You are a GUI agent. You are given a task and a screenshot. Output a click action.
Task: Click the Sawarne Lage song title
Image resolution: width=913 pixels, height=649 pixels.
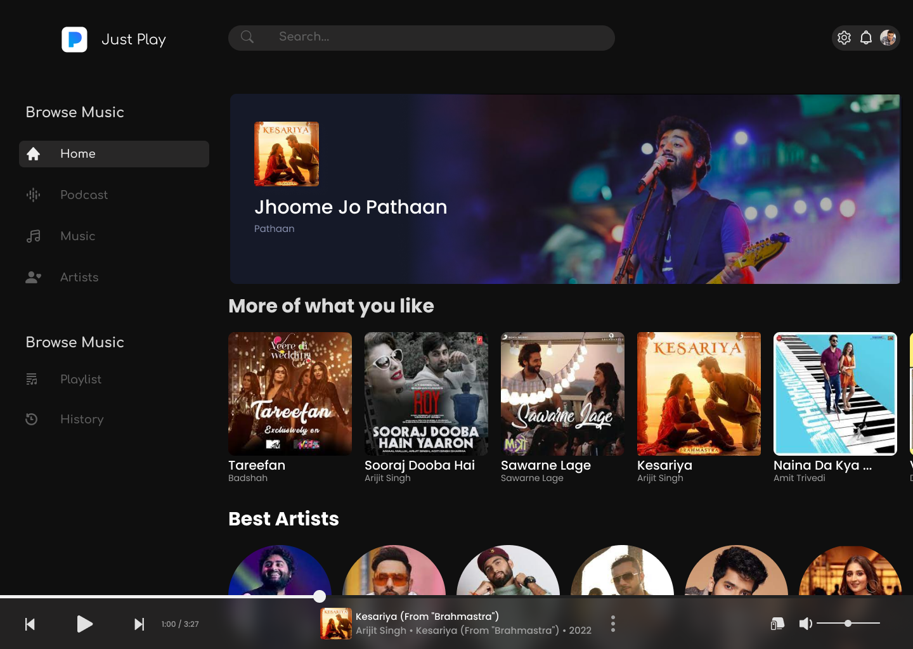pos(546,465)
